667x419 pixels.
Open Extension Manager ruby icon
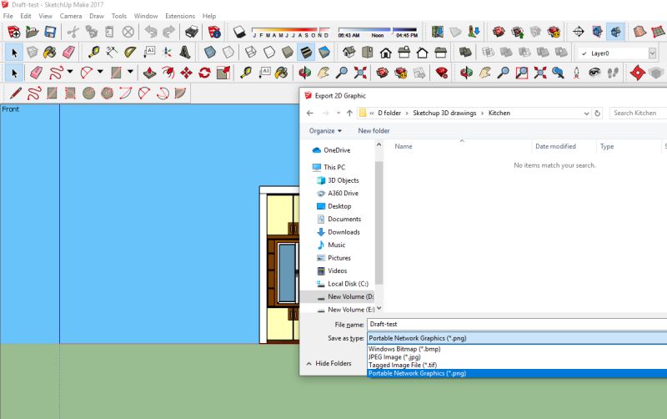[442, 73]
